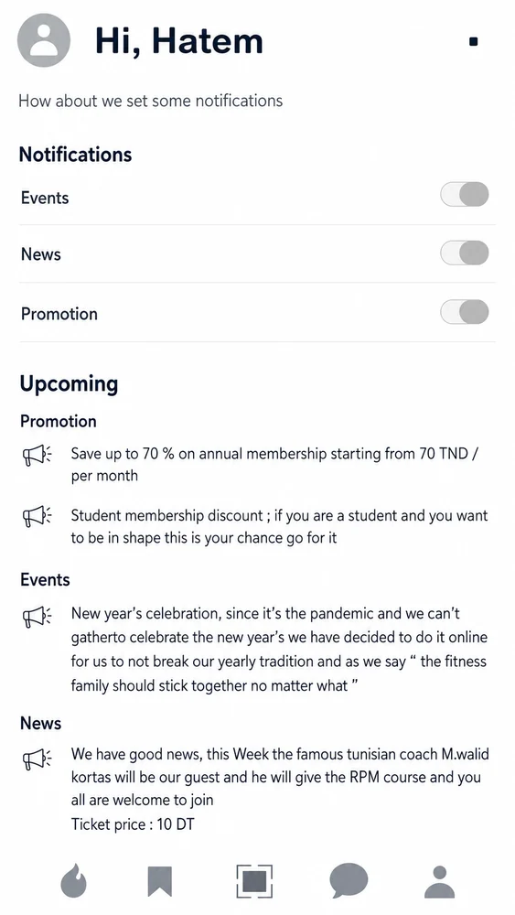The width and height of the screenshot is (515, 915).
Task: Select the Upcoming section heading
Action: (x=69, y=384)
